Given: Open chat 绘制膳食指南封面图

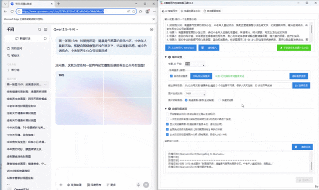Looking at the screenshot, I should click(x=19, y=156).
